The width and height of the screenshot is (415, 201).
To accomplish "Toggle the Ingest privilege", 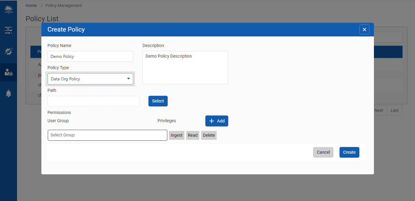I will coord(176,135).
